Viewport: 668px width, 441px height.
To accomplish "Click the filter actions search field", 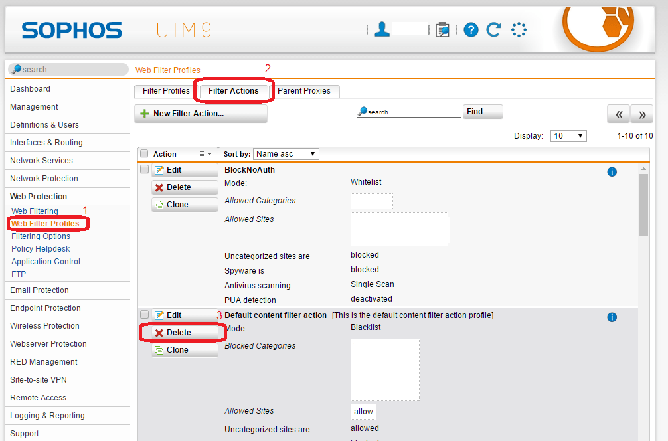I will (x=409, y=112).
